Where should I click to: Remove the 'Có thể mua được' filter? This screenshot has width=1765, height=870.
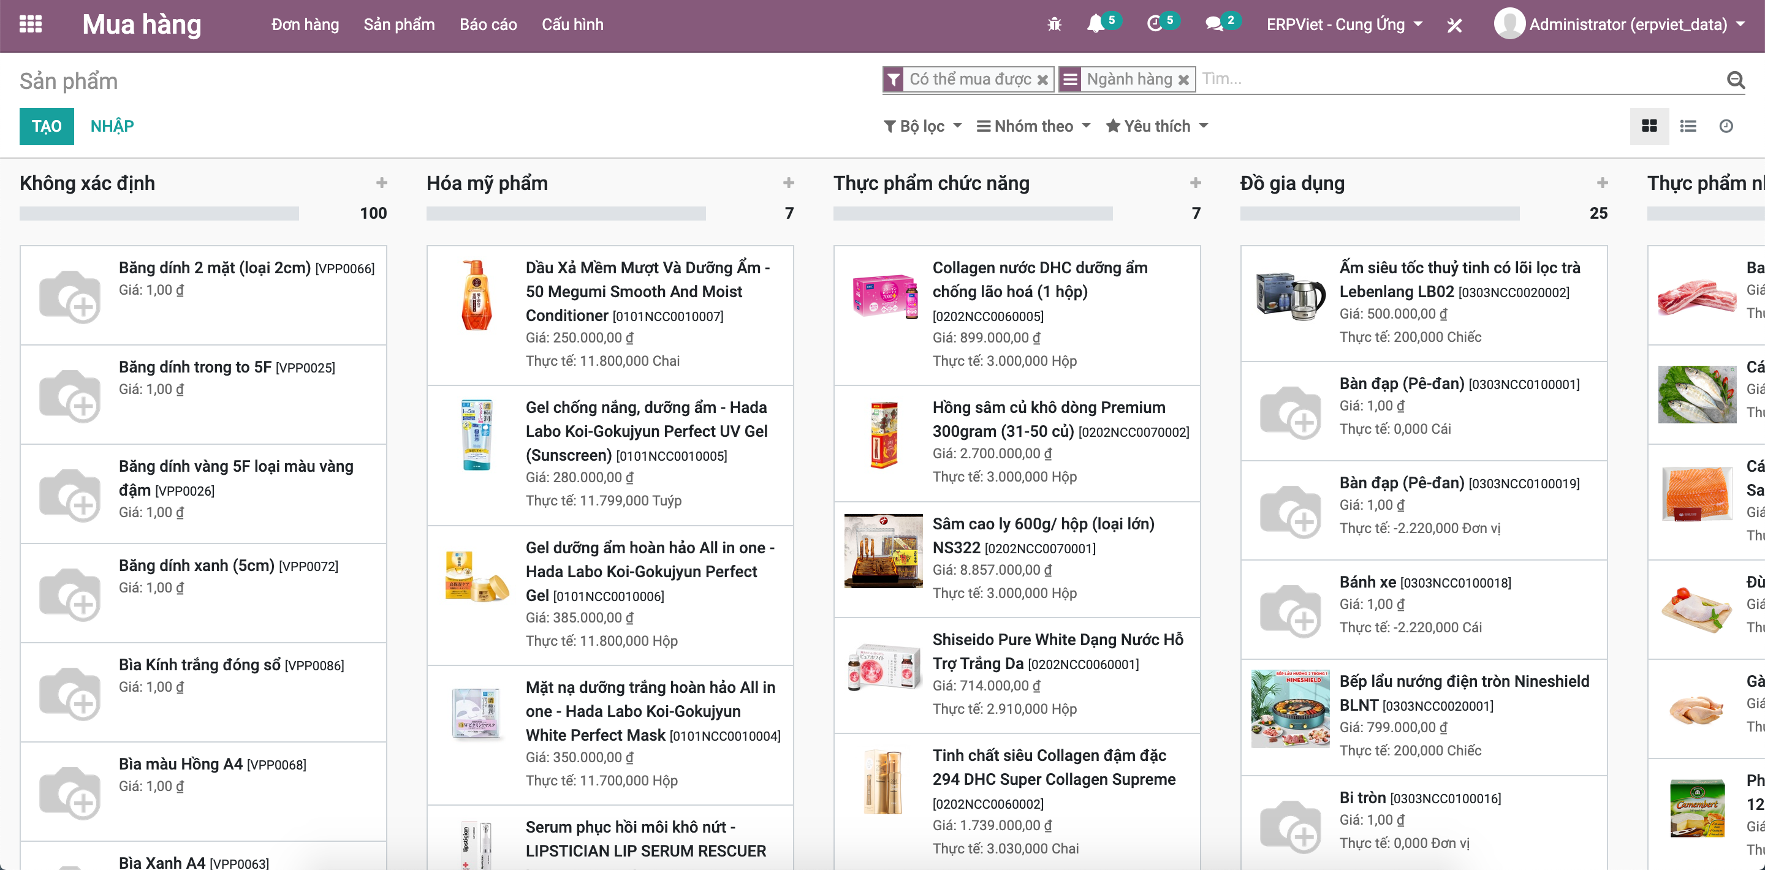(x=1042, y=80)
